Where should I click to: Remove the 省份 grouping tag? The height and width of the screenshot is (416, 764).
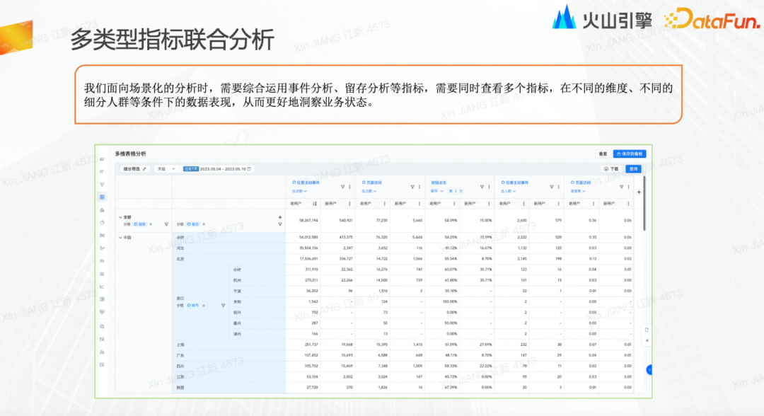[204, 224]
